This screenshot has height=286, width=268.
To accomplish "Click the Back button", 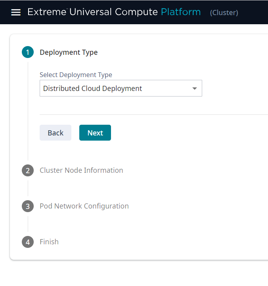I will tap(56, 133).
